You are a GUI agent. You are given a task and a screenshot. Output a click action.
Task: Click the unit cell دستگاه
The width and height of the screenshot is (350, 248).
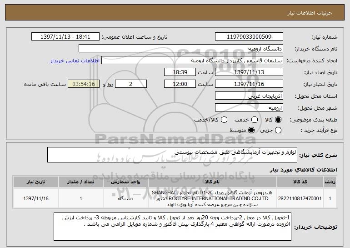click(125, 198)
